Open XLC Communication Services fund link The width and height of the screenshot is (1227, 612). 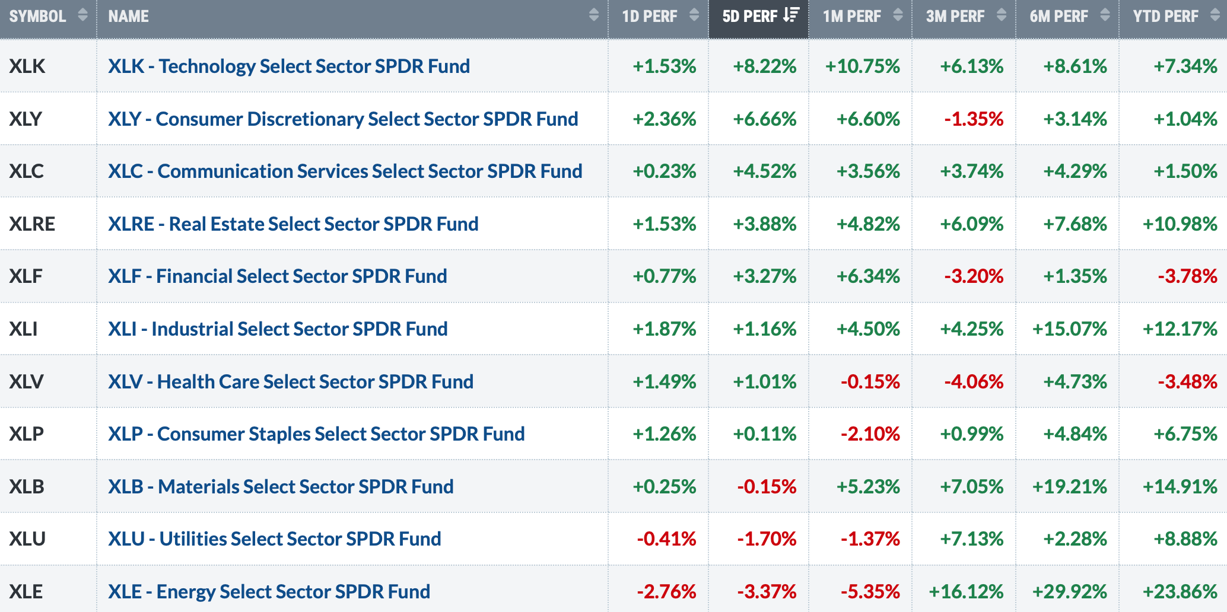[345, 171]
